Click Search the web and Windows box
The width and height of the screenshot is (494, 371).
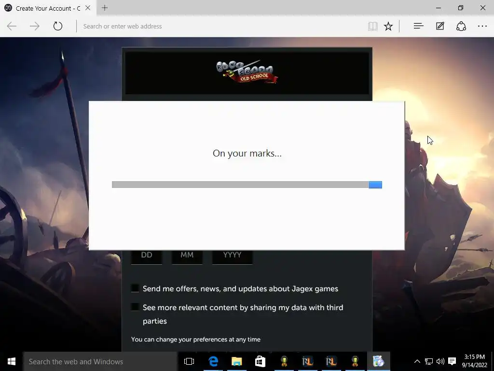coord(100,361)
